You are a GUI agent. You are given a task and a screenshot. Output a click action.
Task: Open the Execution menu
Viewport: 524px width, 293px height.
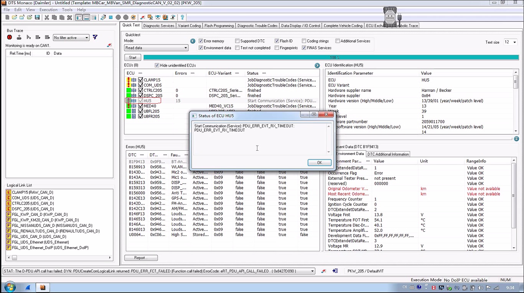click(x=48, y=10)
